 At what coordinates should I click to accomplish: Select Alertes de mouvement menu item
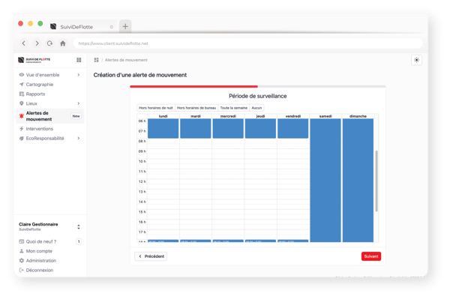pyautogui.click(x=50, y=116)
